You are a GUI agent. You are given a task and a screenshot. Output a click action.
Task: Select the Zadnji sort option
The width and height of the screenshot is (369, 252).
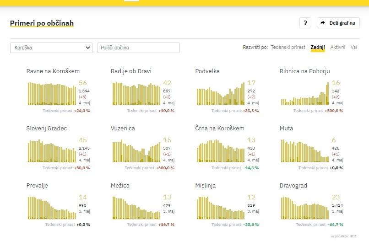318,47
